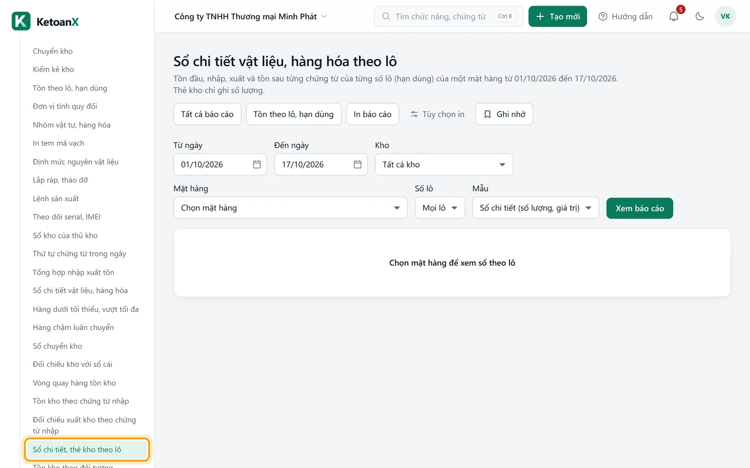Expand the Chọn mặt hàng dropdown

[291, 208]
